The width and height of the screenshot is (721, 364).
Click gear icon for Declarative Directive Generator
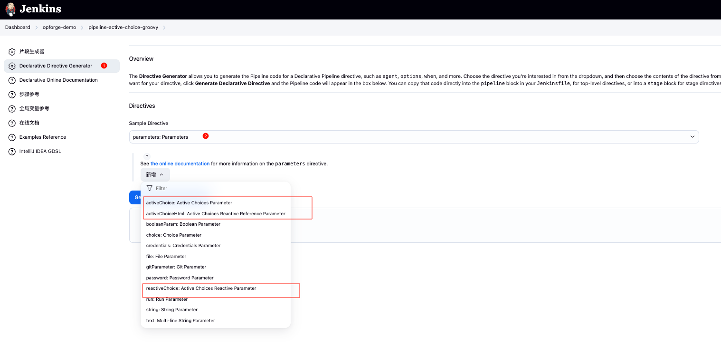click(12, 66)
